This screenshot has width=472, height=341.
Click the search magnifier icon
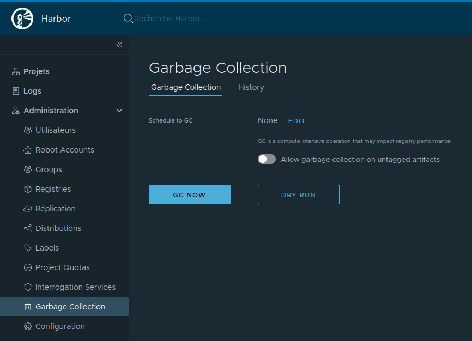tap(128, 19)
